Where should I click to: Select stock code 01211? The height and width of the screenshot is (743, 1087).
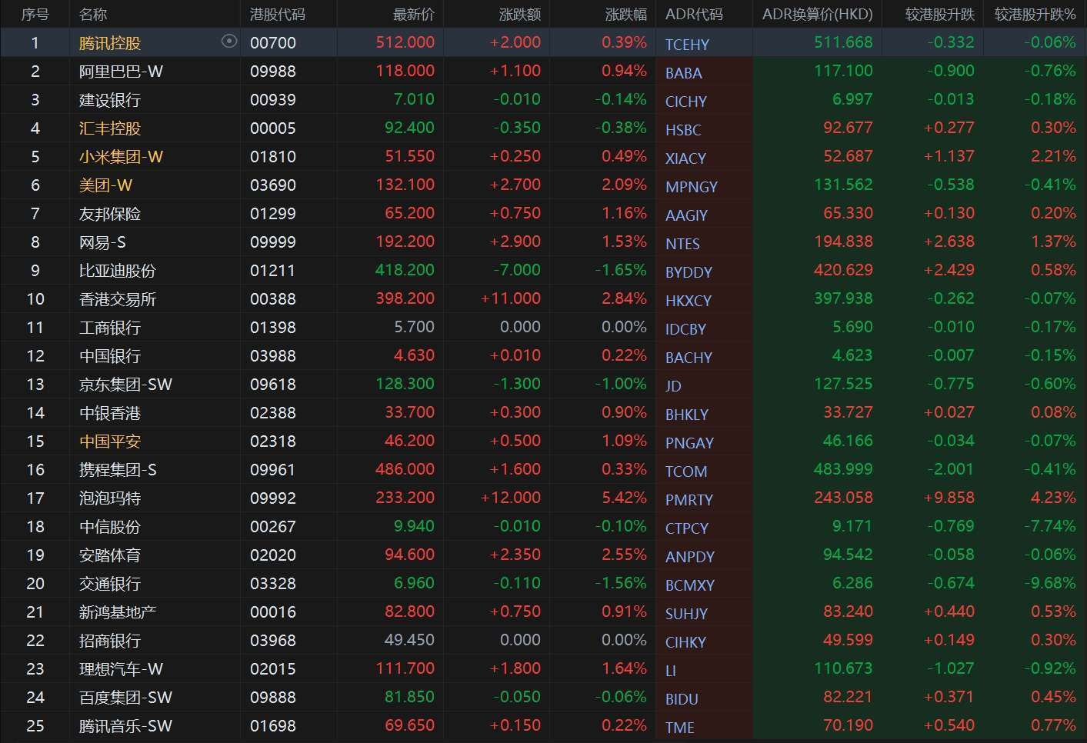pos(273,271)
